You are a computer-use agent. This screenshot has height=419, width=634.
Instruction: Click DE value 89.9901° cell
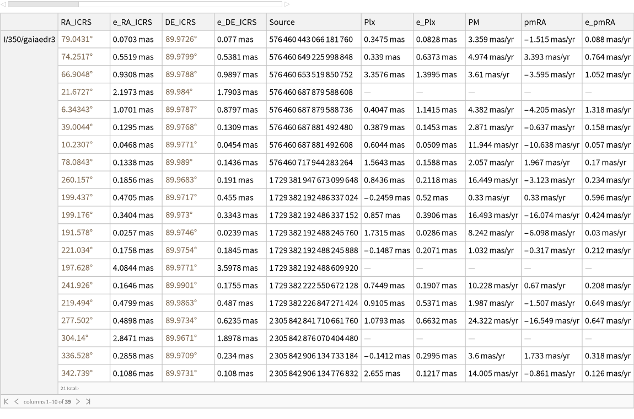(x=181, y=286)
